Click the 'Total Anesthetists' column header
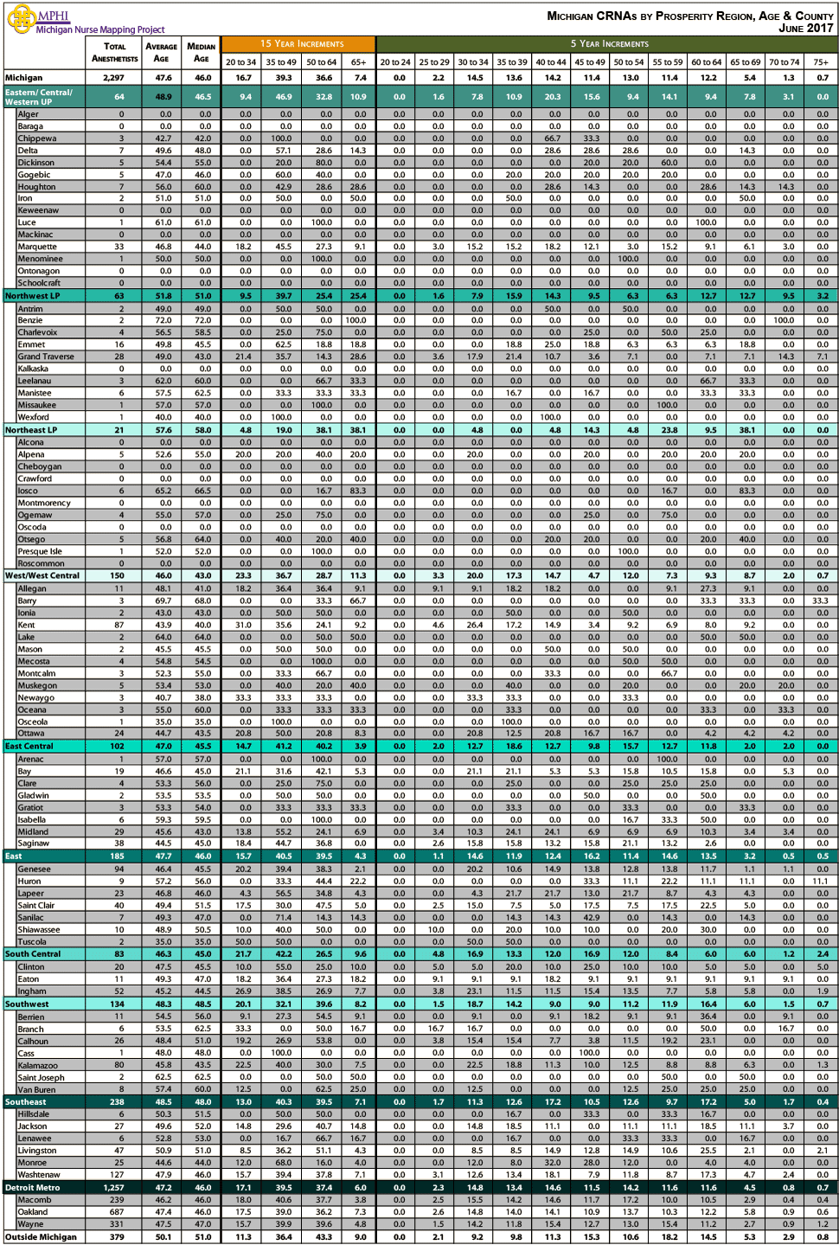 coord(115,53)
